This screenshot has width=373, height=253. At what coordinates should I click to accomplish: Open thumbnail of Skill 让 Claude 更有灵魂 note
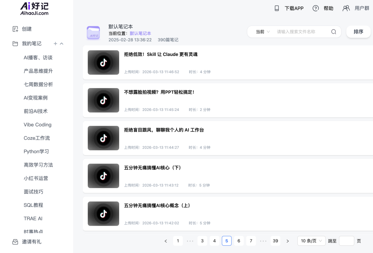pos(104,62)
